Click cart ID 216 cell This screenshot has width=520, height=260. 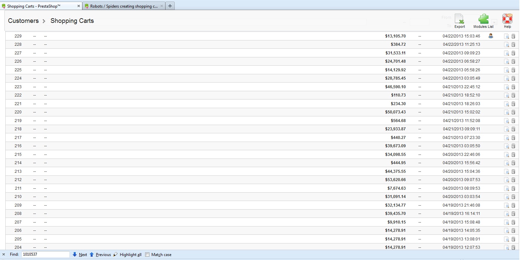point(18,146)
